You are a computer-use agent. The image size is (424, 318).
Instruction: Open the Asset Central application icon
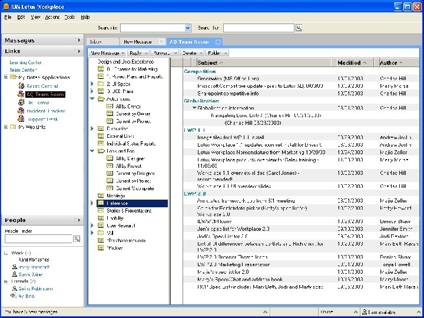coord(21,86)
